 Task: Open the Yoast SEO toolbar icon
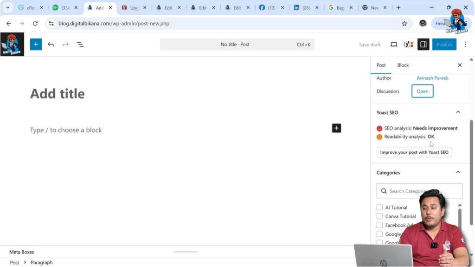tap(408, 45)
